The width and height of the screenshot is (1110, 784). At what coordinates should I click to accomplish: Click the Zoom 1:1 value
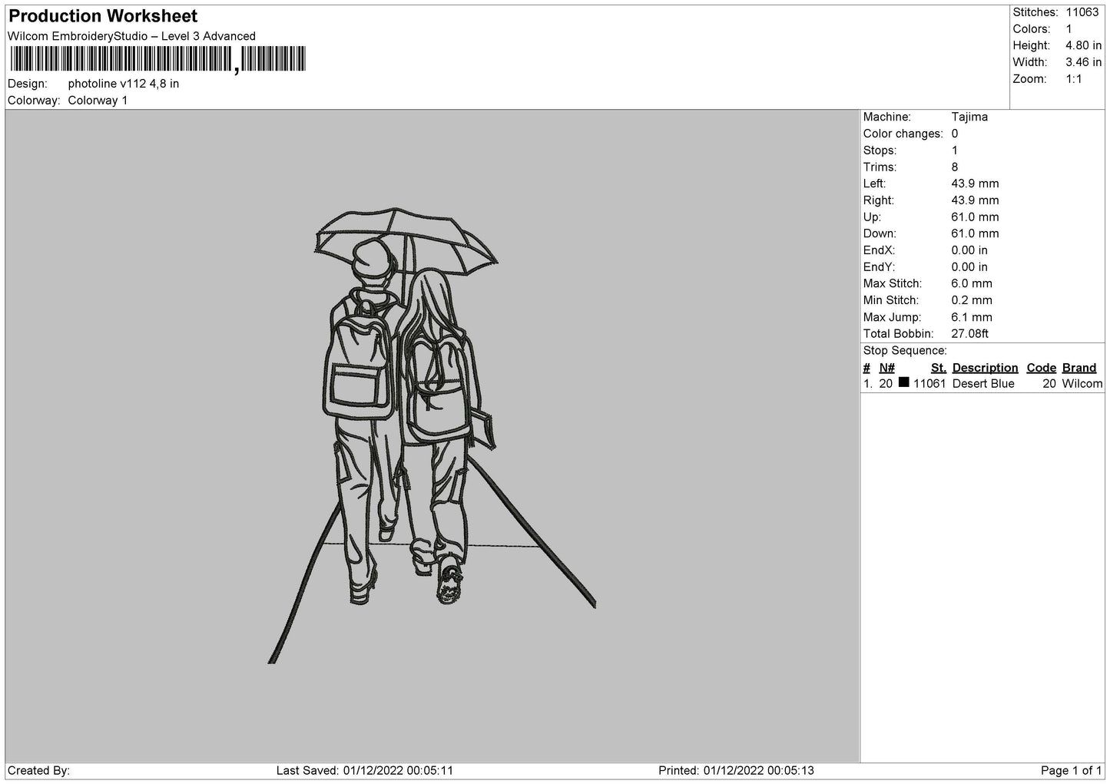pyautogui.click(x=1073, y=79)
